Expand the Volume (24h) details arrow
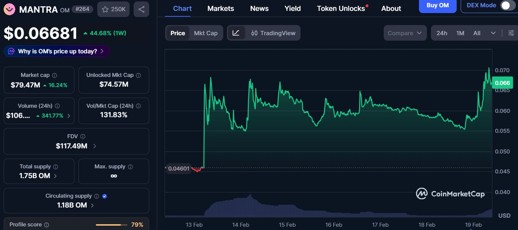This screenshot has height=230, width=518. 69,116
